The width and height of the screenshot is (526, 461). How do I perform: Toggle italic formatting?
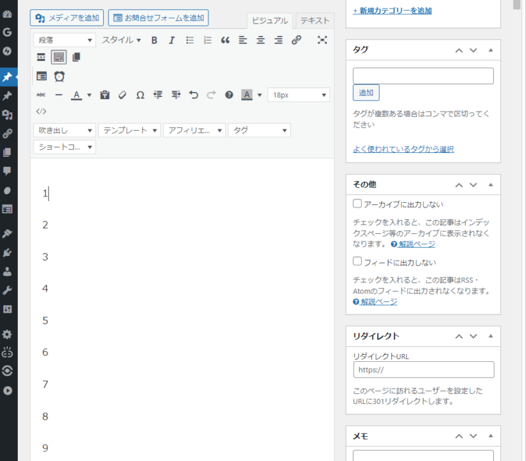coord(172,40)
